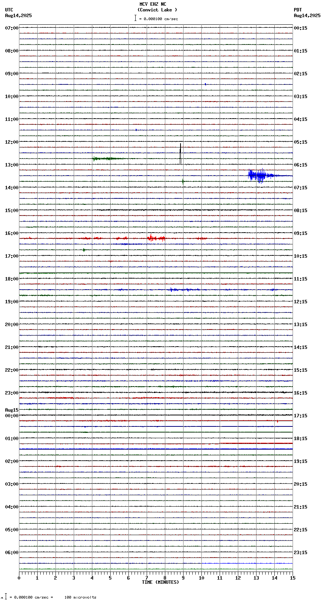Image resolution: width=323 pixels, height=602 pixels.
Task: Click the 06:00 UTC row label
Action: (x=12, y=553)
